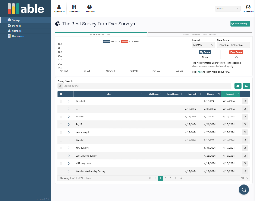This screenshot has width=255, height=201.
Task: Click the Add Survey pie chart icon
Action: coord(90,7)
